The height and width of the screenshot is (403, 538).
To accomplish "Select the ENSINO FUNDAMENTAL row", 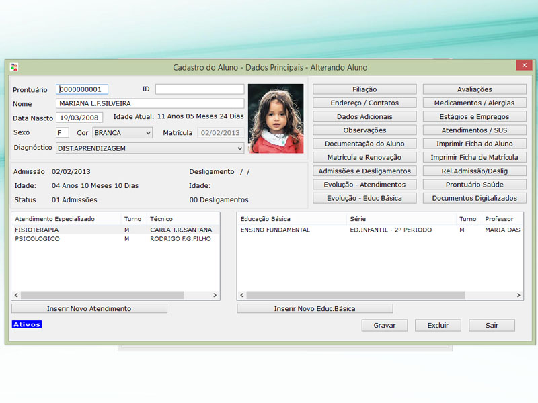I will point(275,230).
